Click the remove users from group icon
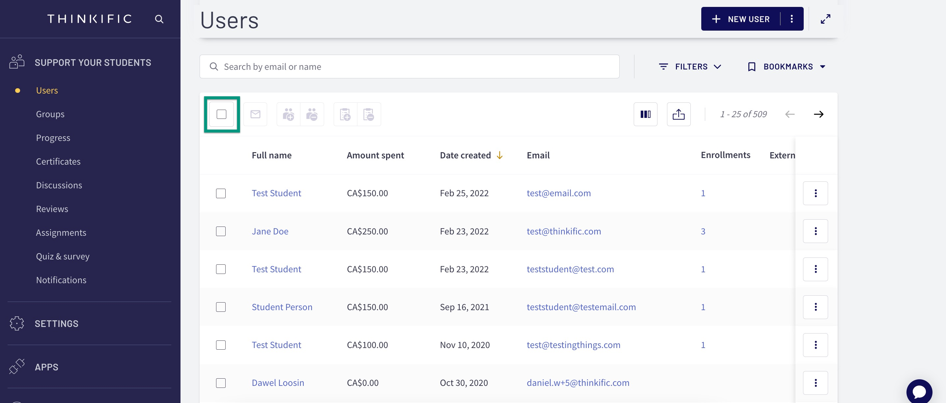 tap(312, 114)
